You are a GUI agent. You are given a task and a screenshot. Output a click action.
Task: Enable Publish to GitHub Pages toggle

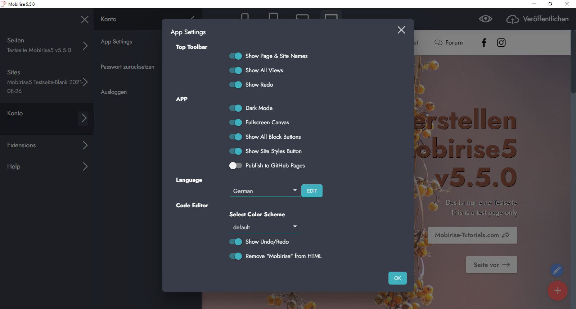pyautogui.click(x=236, y=166)
